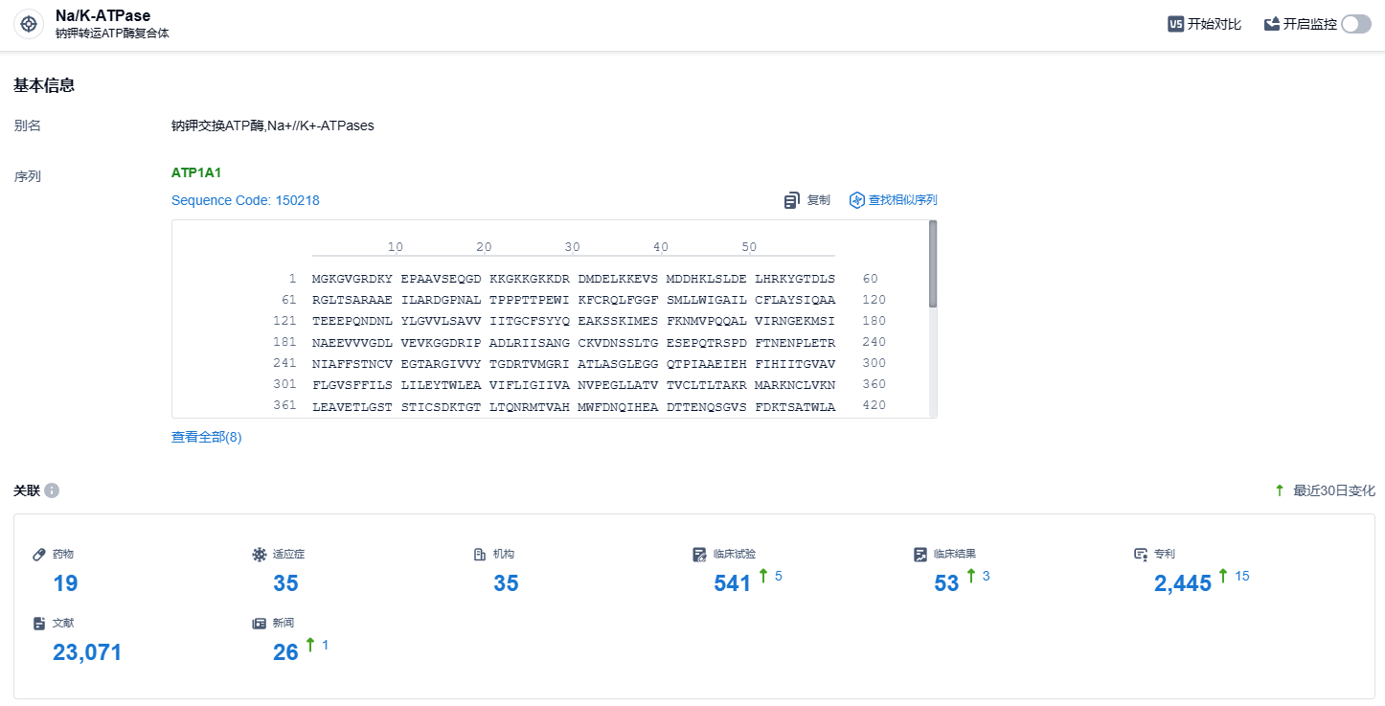Open the Sequence Code: 150218 link

245,200
